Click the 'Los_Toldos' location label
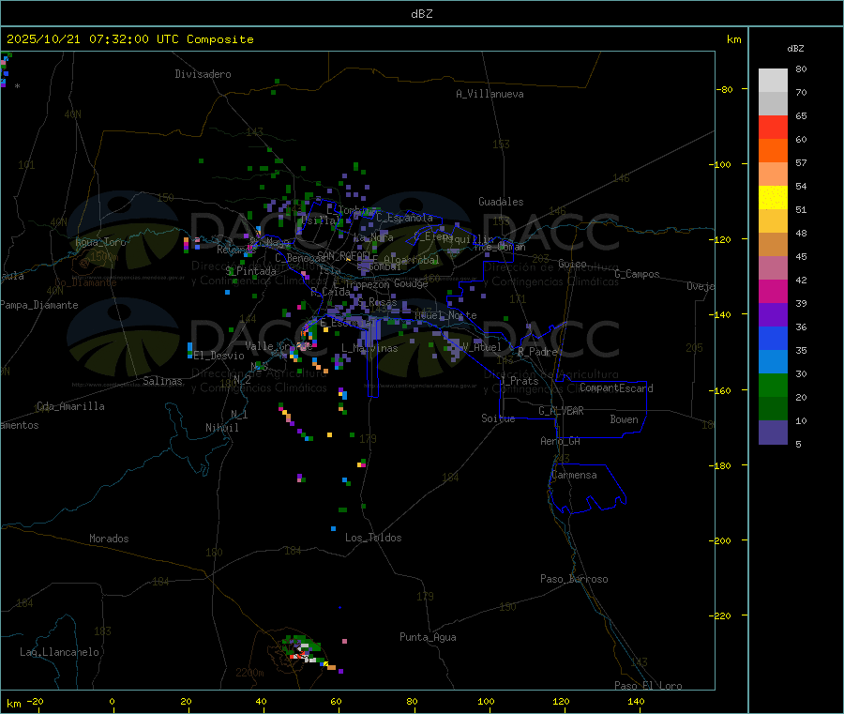 pyautogui.click(x=373, y=538)
